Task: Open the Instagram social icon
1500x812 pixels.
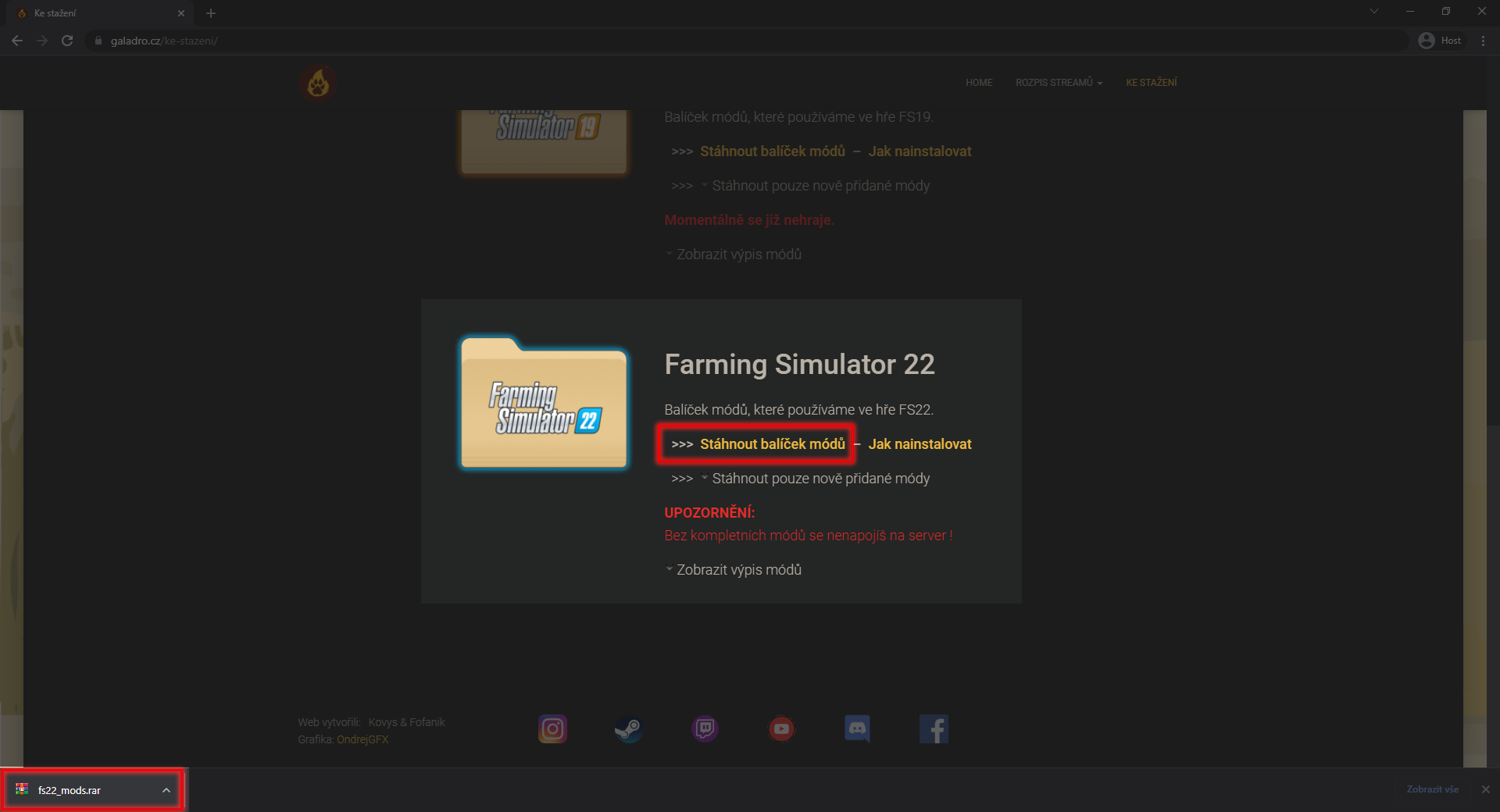Action: (552, 729)
